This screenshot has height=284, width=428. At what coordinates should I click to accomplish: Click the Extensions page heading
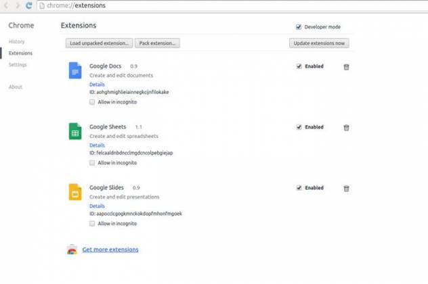point(79,25)
